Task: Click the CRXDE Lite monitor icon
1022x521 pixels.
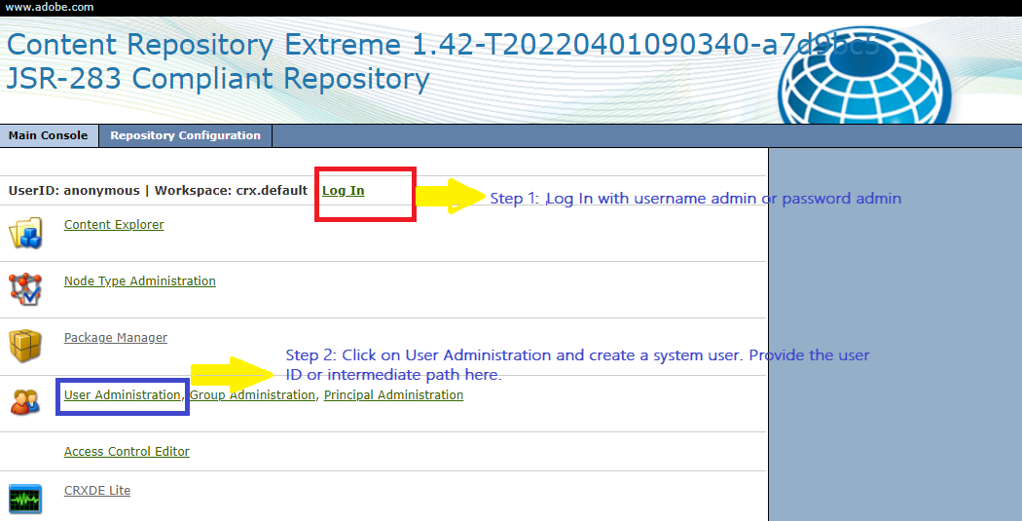Action: [x=25, y=499]
